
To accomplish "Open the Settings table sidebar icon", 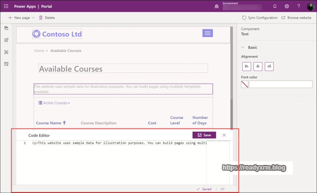I will [6, 64].
